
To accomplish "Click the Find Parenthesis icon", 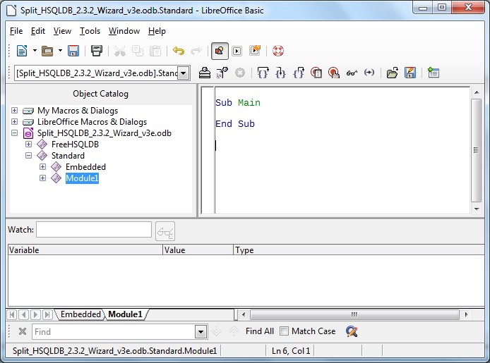I will click(x=369, y=73).
